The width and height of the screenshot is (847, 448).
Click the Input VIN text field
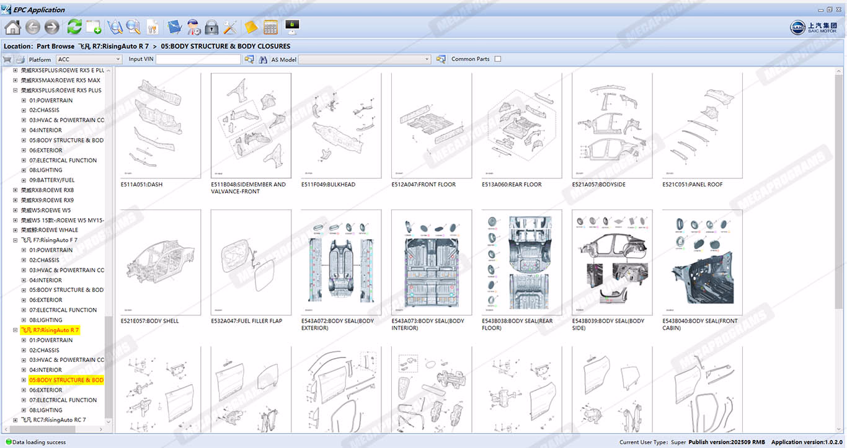tap(198, 59)
